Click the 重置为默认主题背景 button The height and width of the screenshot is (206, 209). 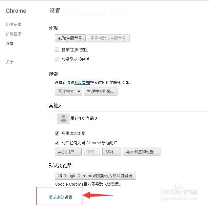pos(108,38)
